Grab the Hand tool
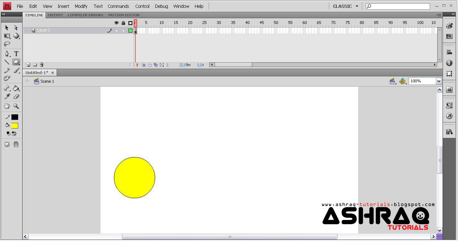This screenshot has width=458, height=241. (6, 106)
